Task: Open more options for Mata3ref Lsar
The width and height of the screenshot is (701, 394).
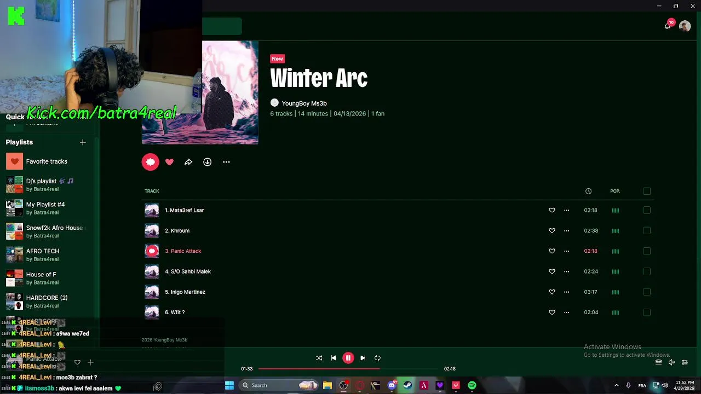Action: point(567,210)
